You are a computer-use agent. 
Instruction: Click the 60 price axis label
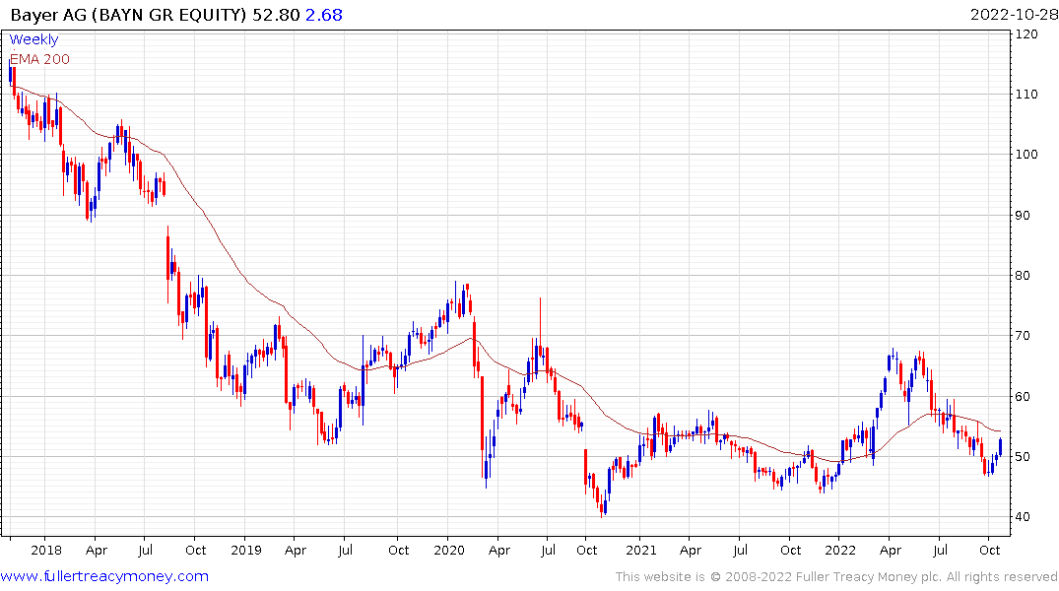(1023, 397)
